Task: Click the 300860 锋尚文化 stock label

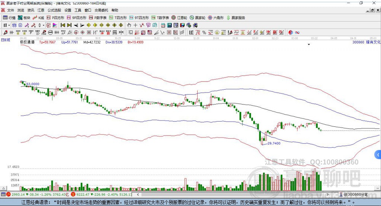Action: pyautogui.click(x=366, y=42)
